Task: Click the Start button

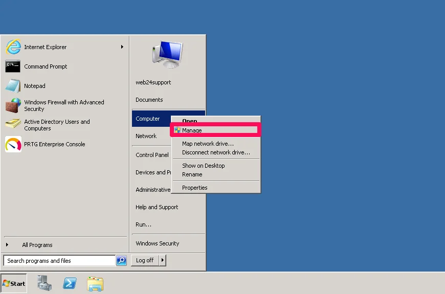Action: click(14, 283)
